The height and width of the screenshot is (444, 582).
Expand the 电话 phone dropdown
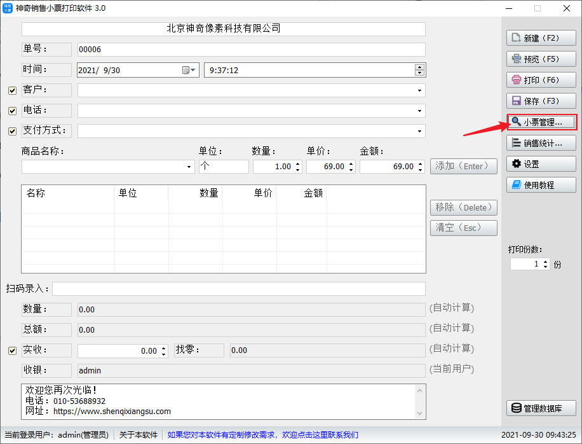(419, 111)
